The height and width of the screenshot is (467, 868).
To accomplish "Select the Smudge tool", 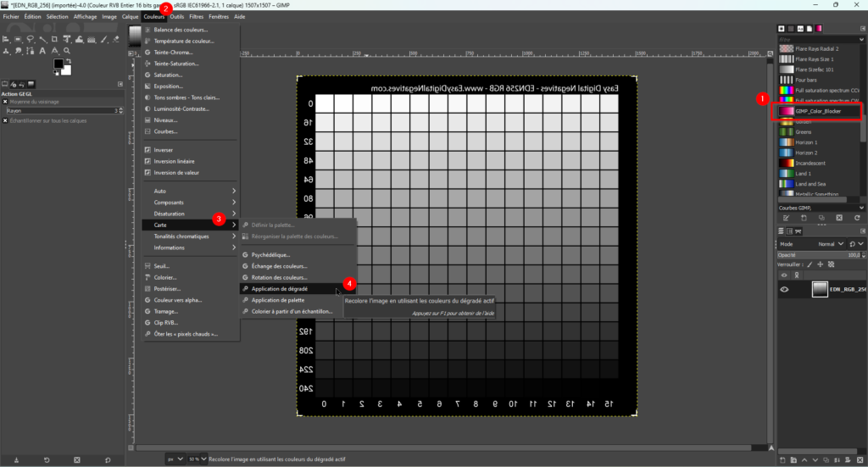I will pyautogui.click(x=18, y=51).
